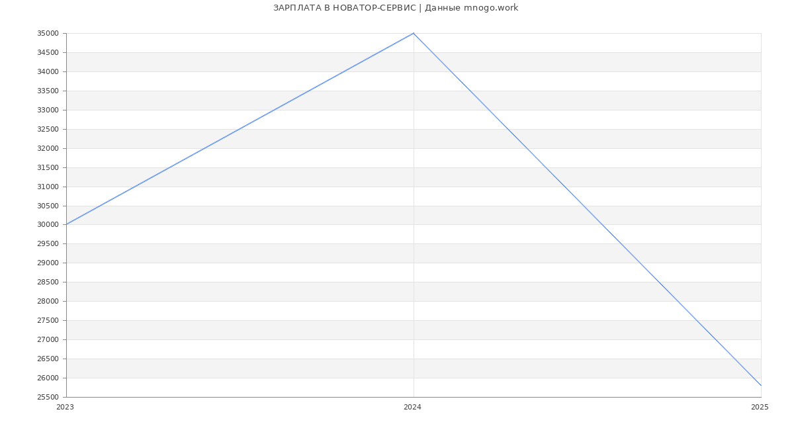Select the 2024 x-axis label
This screenshot has height=430, width=794.
point(412,407)
